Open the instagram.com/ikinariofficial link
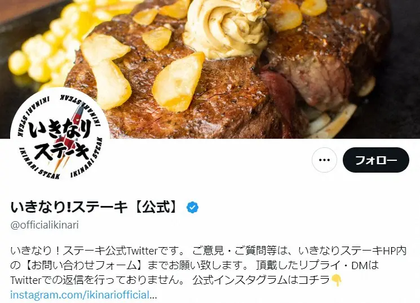The width and height of the screenshot is (420, 303). click(x=80, y=295)
